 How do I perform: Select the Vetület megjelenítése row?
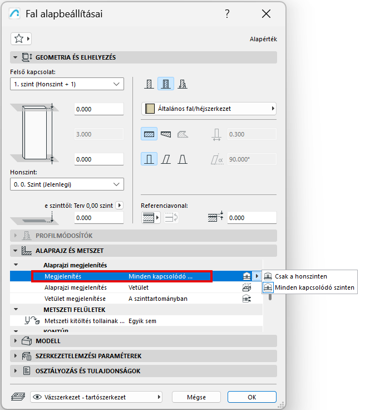[x=136, y=299]
